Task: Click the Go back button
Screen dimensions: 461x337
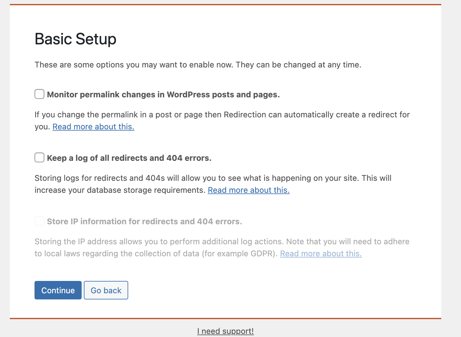Action: point(106,290)
